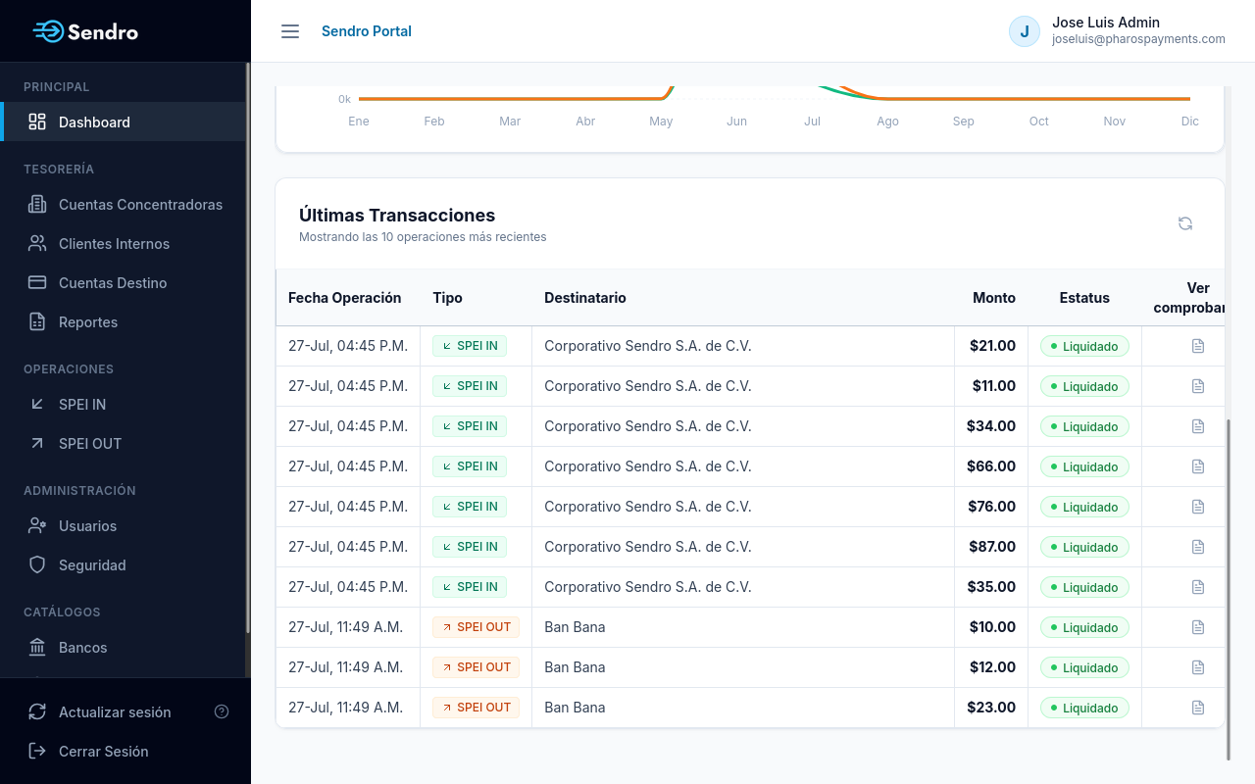Viewport: 1255px width, 784px height.
Task: Click the Bancos bank icon
Action: [x=37, y=647]
